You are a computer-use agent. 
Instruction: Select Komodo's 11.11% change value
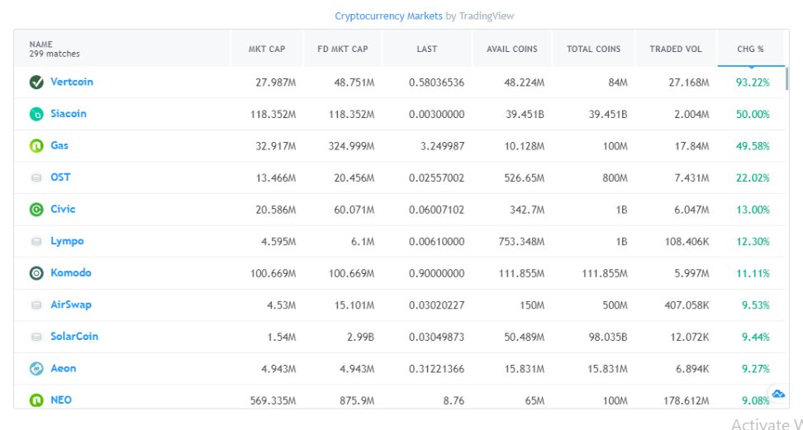(x=753, y=273)
